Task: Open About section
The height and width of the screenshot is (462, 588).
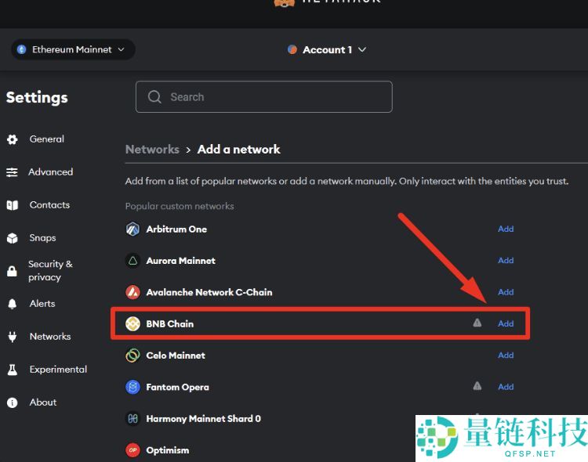Action: pyautogui.click(x=43, y=402)
